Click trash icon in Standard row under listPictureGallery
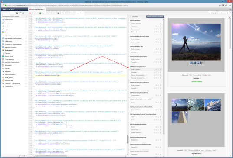233x158 pixels. coord(161,26)
